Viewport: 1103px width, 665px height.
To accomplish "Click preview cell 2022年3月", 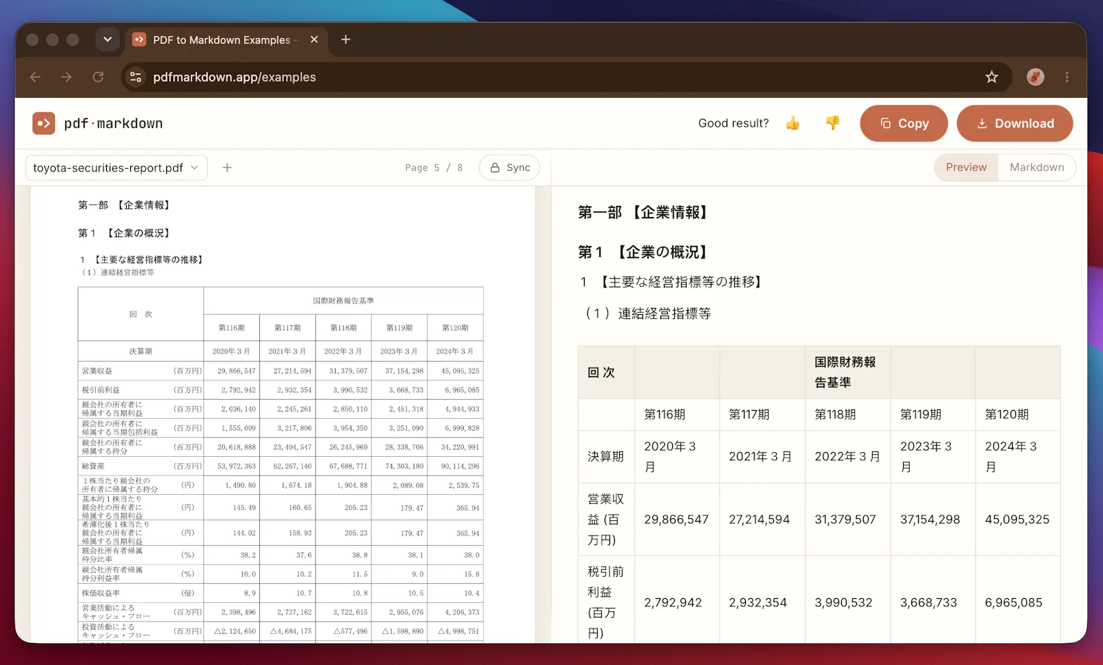I will [x=847, y=456].
